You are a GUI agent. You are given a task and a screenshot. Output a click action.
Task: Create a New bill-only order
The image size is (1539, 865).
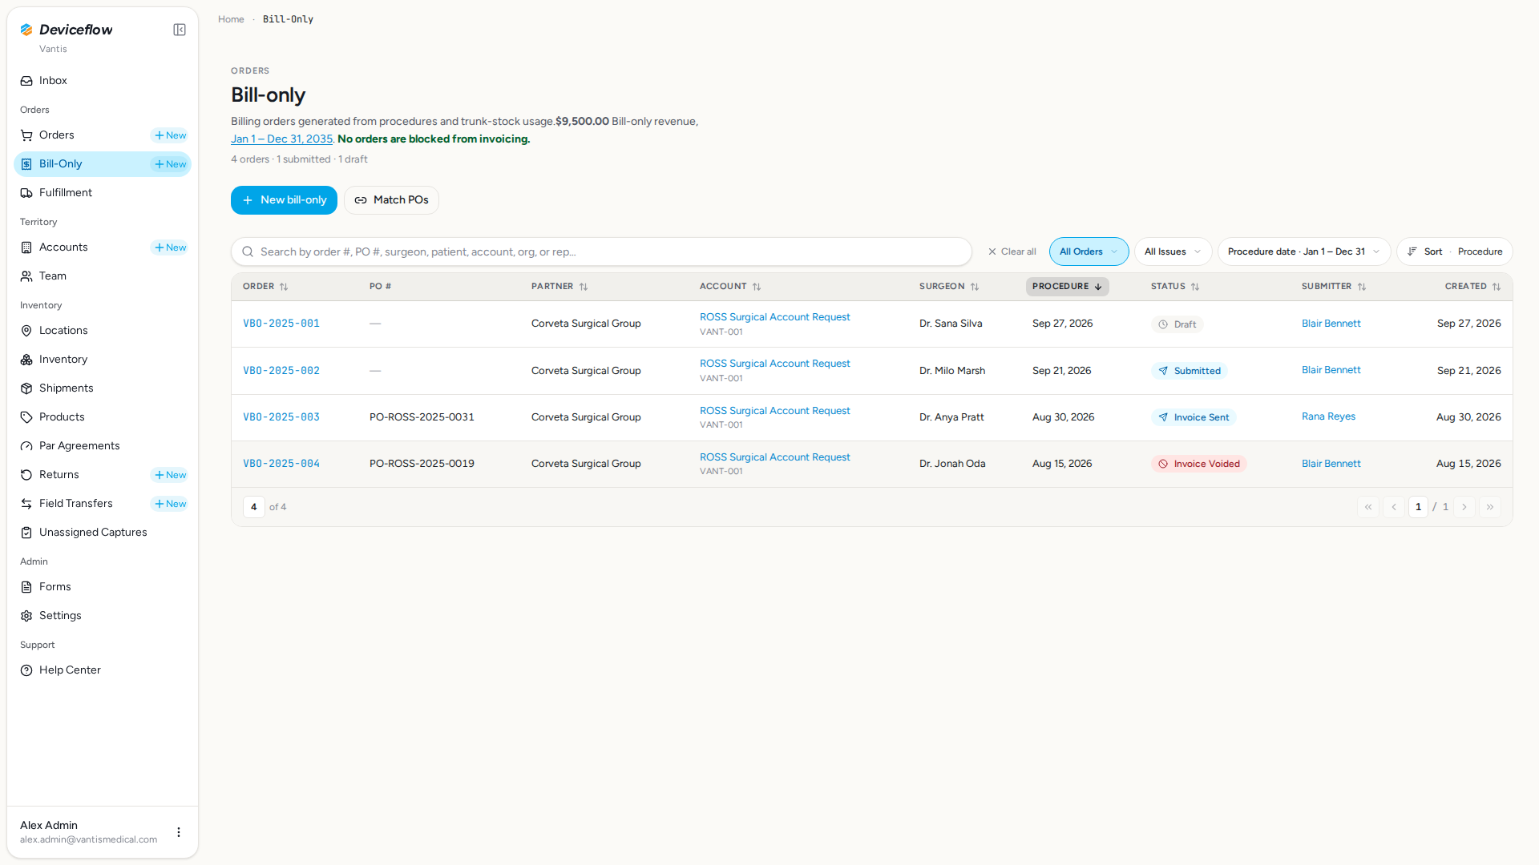click(x=284, y=200)
